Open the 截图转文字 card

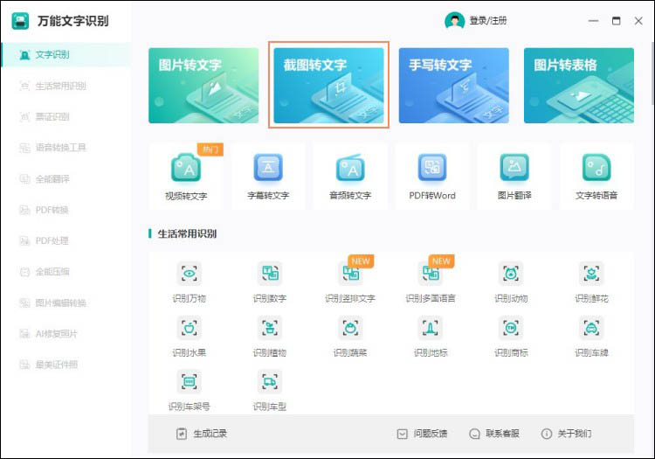tap(328, 86)
